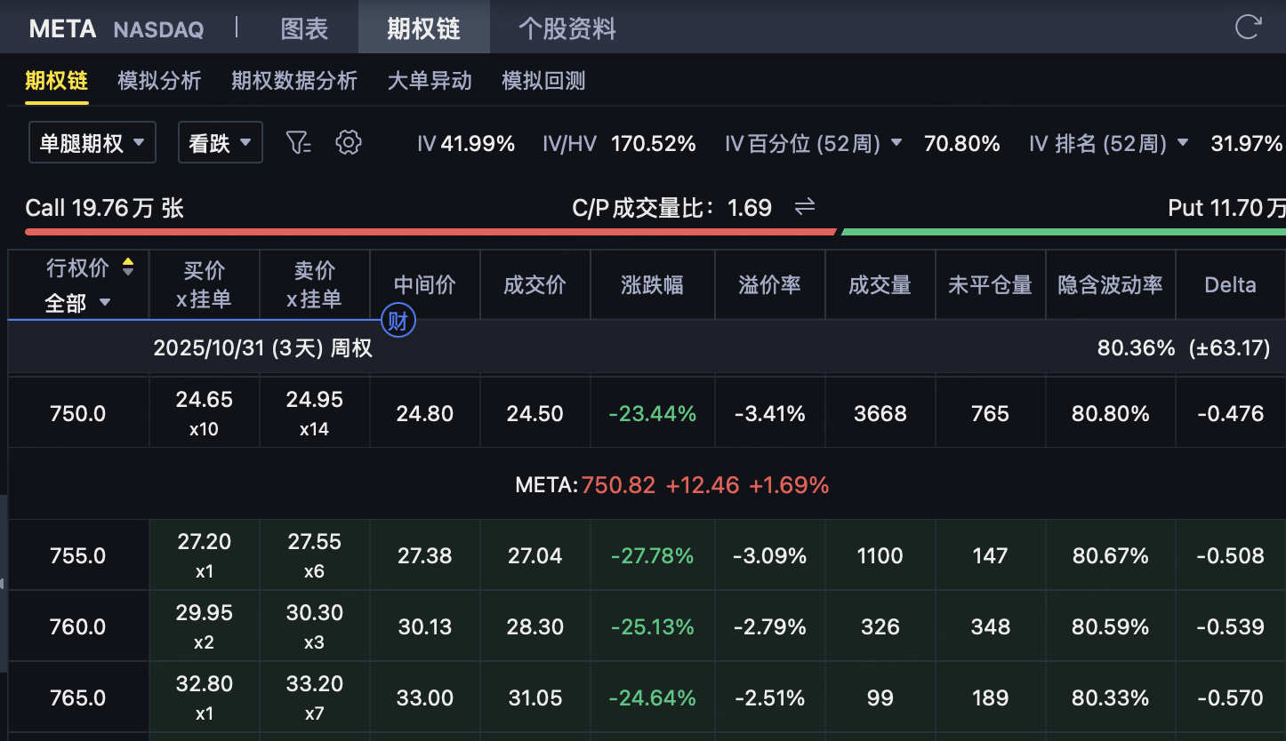
Task: Open the 全部 strike price filter
Action: (x=78, y=303)
